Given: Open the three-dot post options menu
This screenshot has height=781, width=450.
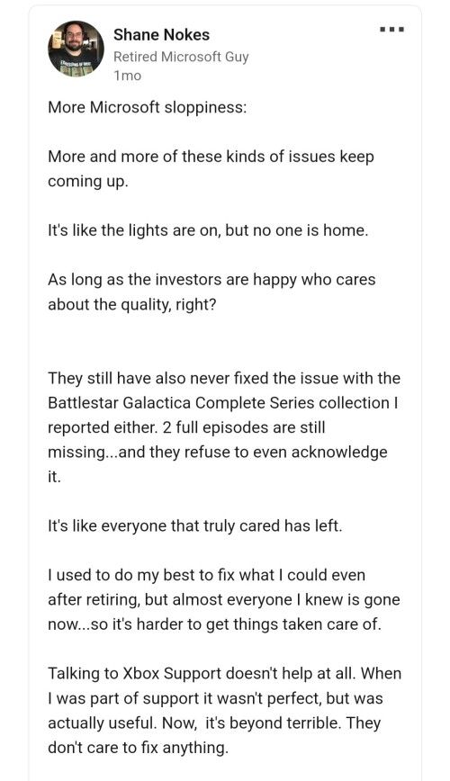Looking at the screenshot, I should pyautogui.click(x=391, y=30).
